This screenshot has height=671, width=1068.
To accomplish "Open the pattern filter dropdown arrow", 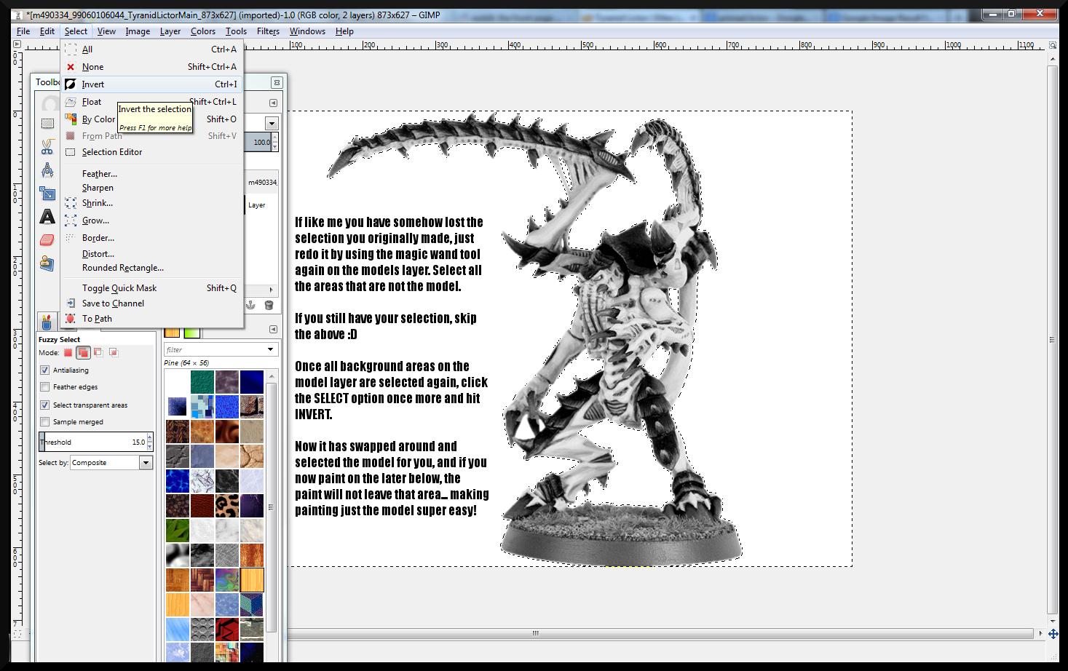I will [x=271, y=350].
